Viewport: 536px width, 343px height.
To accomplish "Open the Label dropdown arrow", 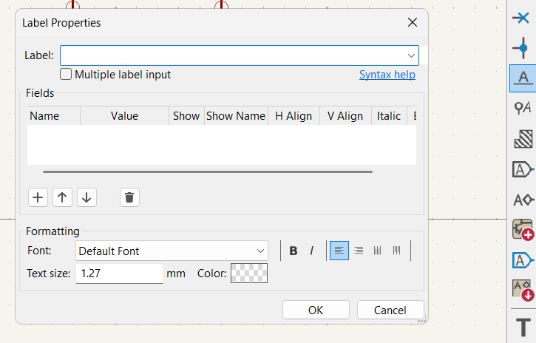I will pos(411,55).
